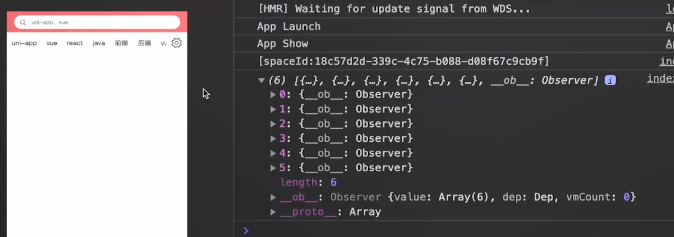Select the uni-app tab
Screen dimensions: 674x237
tap(24, 43)
